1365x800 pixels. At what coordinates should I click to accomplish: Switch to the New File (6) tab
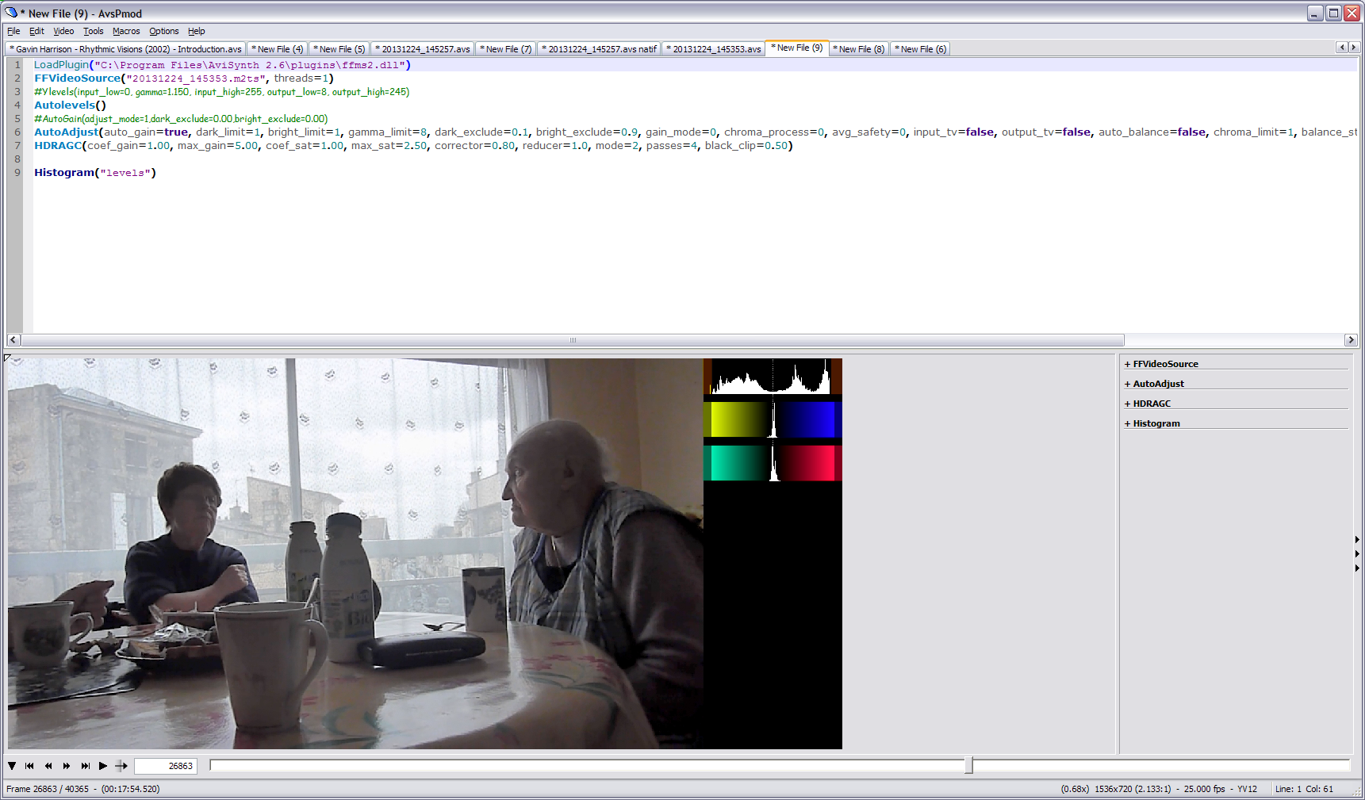[921, 49]
